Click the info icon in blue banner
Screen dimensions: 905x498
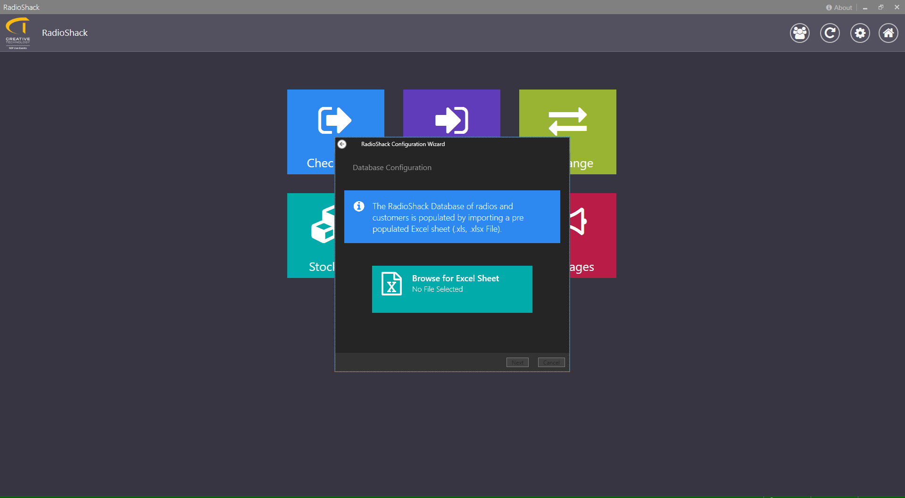[359, 206]
